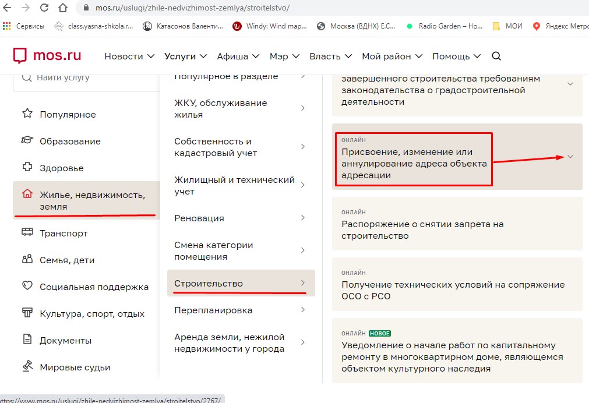The image size is (589, 403).
Task: Expand Перепланировка subsection chevron
Action: [x=303, y=309]
